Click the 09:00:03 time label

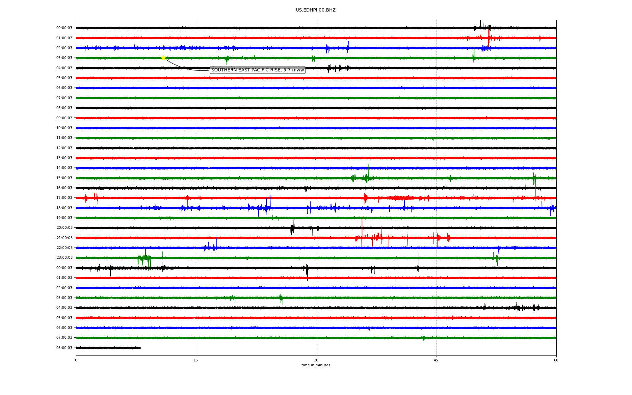pyautogui.click(x=64, y=118)
